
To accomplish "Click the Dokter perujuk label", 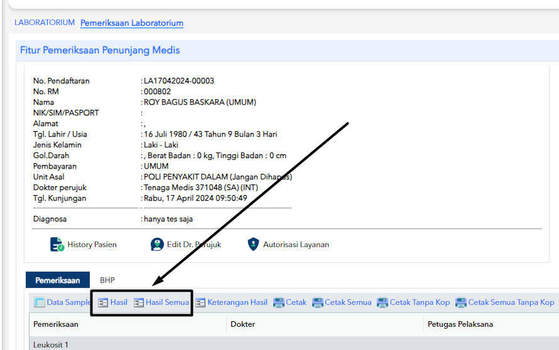I will pos(60,188).
